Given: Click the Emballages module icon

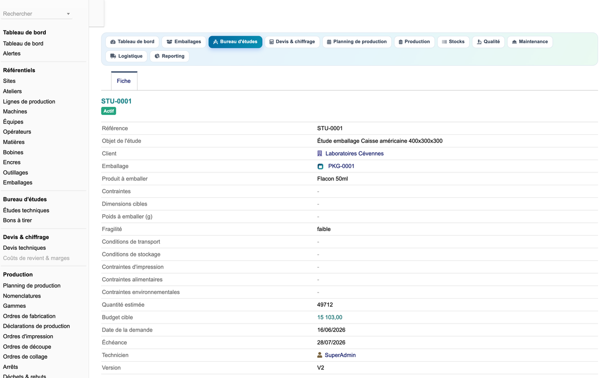Looking at the screenshot, I should click(x=170, y=42).
